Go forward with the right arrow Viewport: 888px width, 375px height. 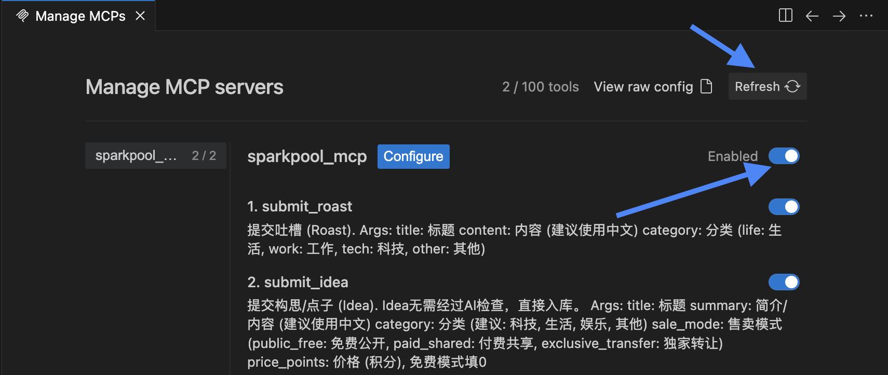pos(839,16)
